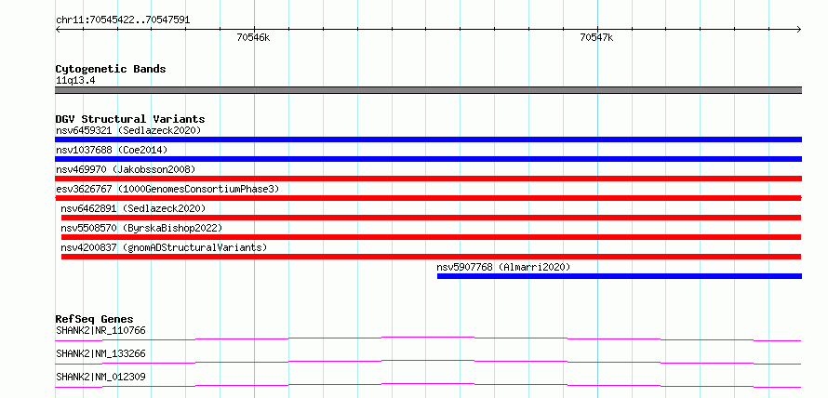Click the DGV Structural Variants track title
This screenshot has height=398, width=828.
click(x=130, y=119)
